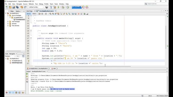This screenshot has width=173, height=97.
Task: Click the blue memory usage bar
Action: pyautogui.click(x=77, y=7)
